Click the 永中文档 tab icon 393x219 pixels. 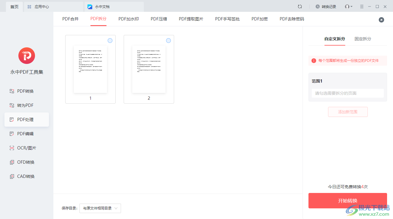90,7
